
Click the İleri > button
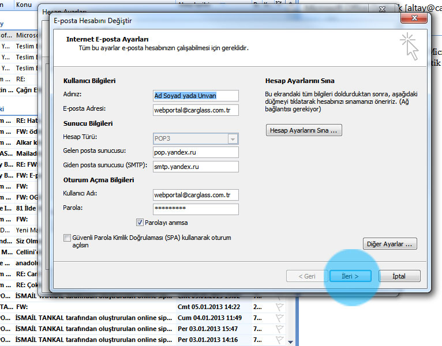[350, 276]
